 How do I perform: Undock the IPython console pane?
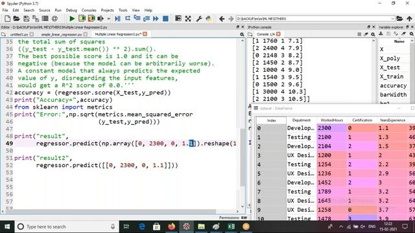click(x=369, y=27)
